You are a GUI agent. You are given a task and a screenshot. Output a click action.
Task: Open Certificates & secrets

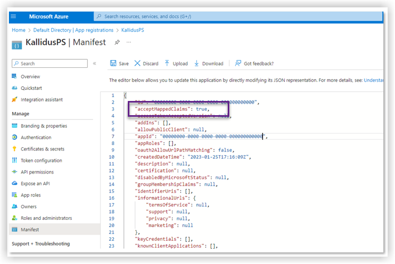pyautogui.click(x=43, y=149)
